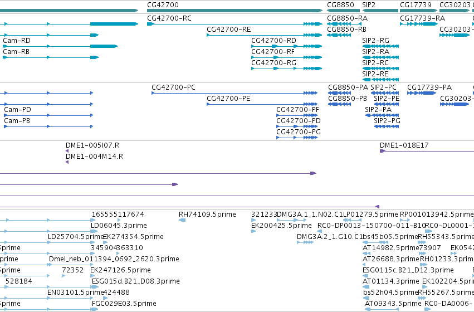Click the Cam-PB protein label
The image size is (474, 312).
[17, 121]
